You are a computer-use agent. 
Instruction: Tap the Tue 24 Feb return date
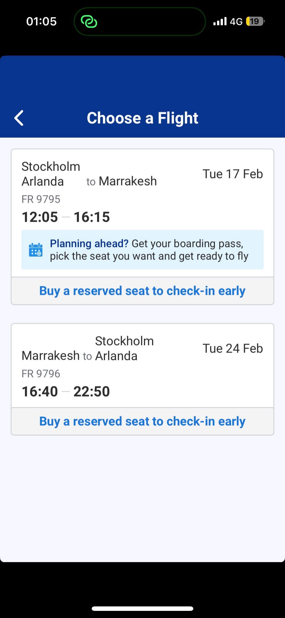(233, 348)
